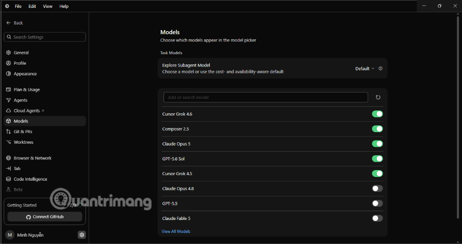Image resolution: width=462 pixels, height=244 pixels.
Task: Click the Browser & Network globe icon
Action: click(x=8, y=158)
